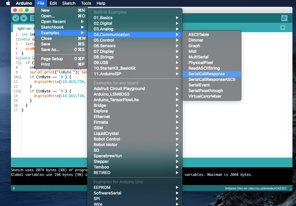Expand 05.Control examples
This screenshot has height=206, width=296.
135,40
